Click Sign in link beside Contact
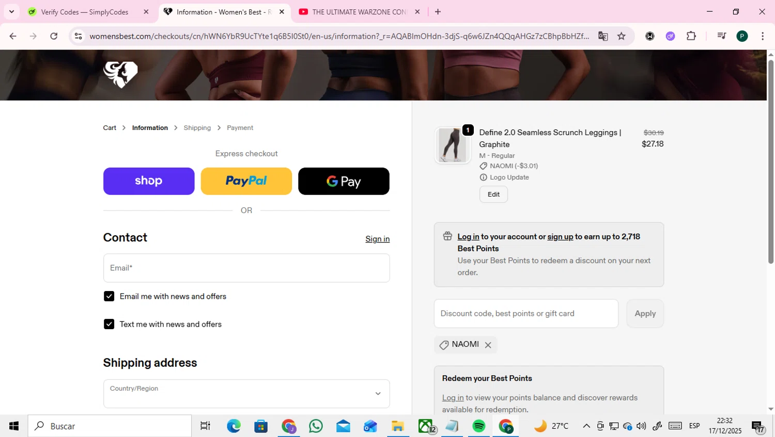This screenshot has width=775, height=437. (378, 239)
